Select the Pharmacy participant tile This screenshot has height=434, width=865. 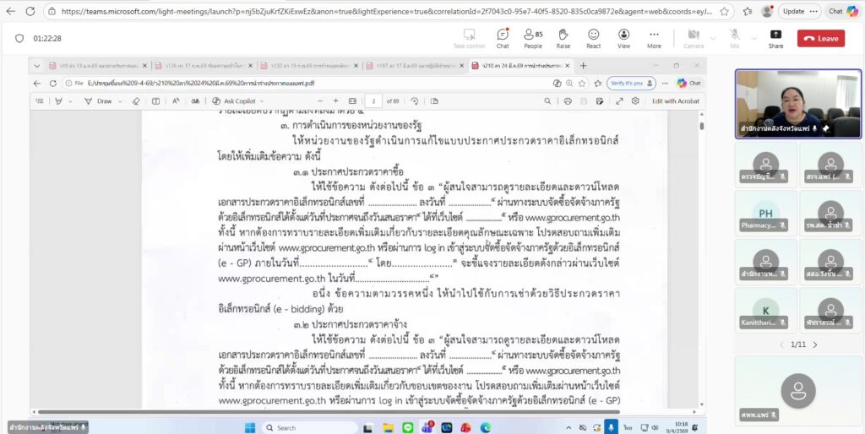(x=765, y=214)
